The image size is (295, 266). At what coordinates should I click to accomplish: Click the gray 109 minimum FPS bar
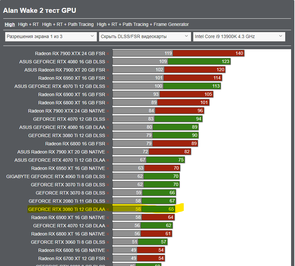[140, 61]
